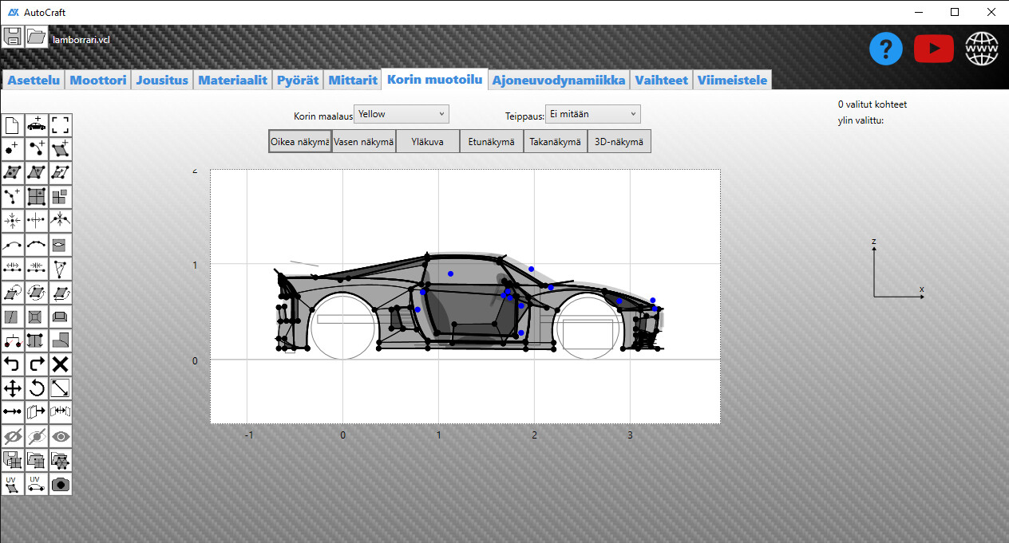
Task: Click the undo arrow tool
Action: pyautogui.click(x=13, y=364)
